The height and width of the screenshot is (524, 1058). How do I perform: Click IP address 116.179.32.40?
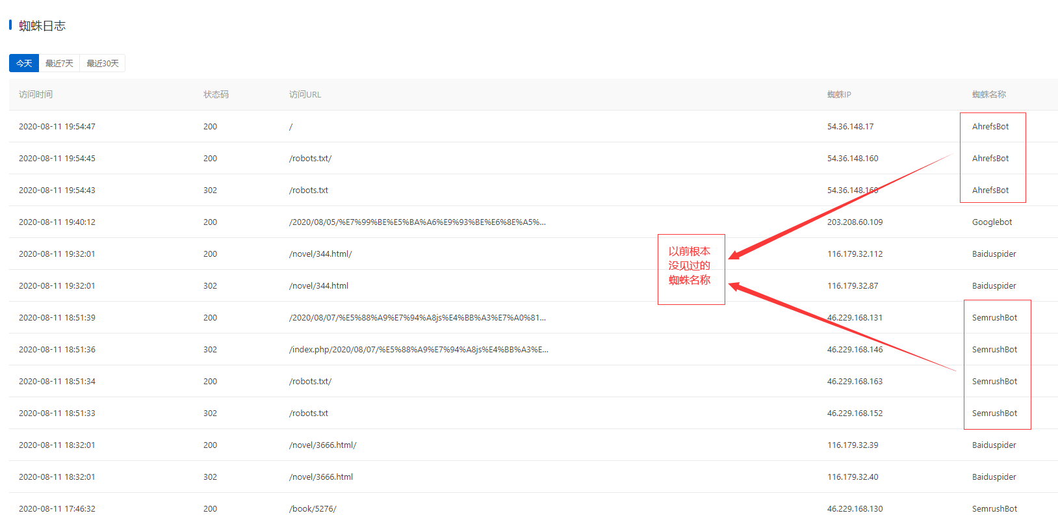click(x=853, y=477)
